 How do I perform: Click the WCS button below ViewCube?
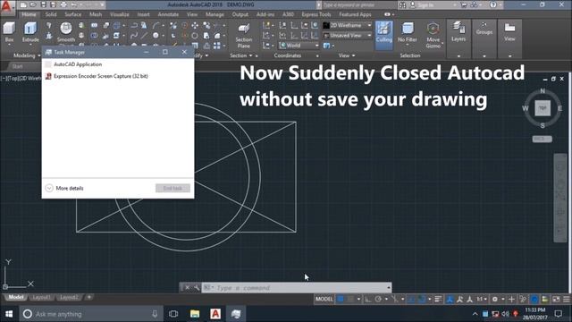pos(543,140)
